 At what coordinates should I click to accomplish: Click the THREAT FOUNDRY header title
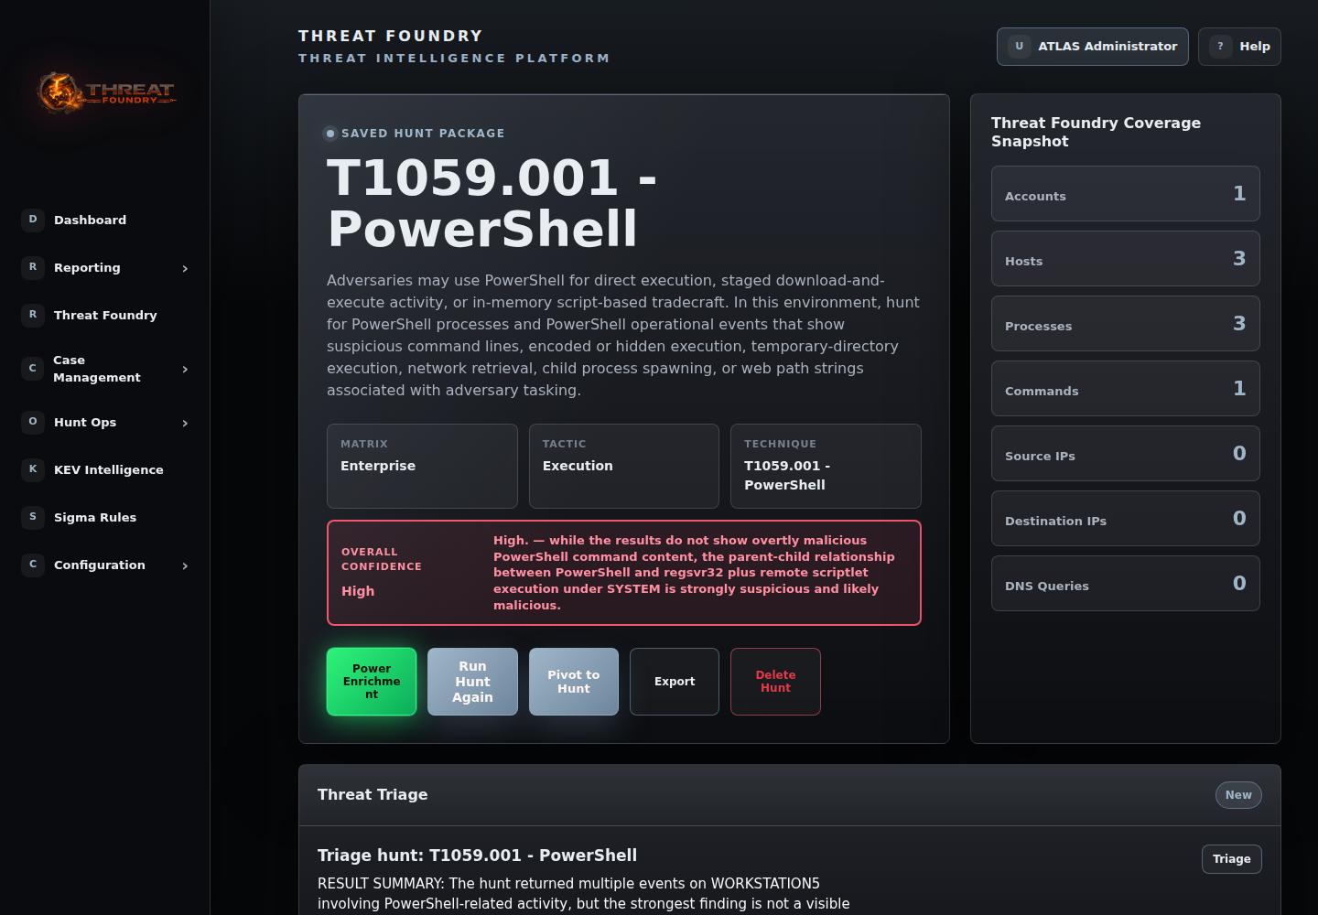click(391, 36)
